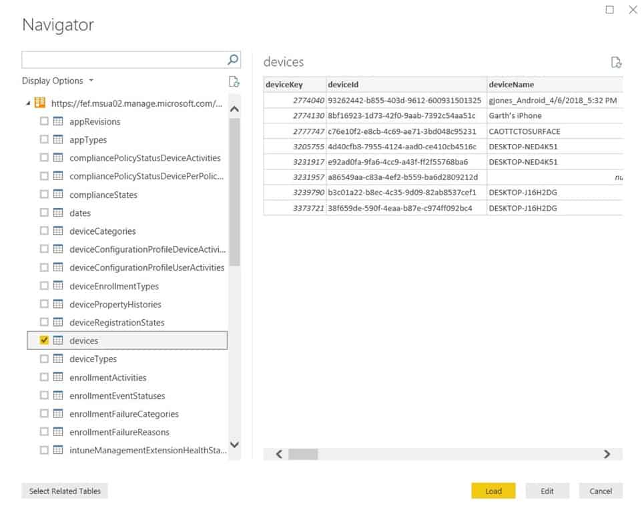Click the Load button

pyautogui.click(x=493, y=491)
